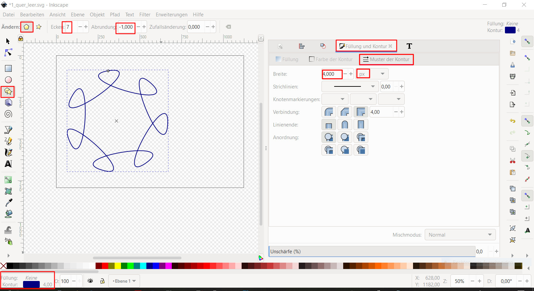Screen dimensions: 534x291
Task: Activate the spiral tool
Action: [8, 114]
